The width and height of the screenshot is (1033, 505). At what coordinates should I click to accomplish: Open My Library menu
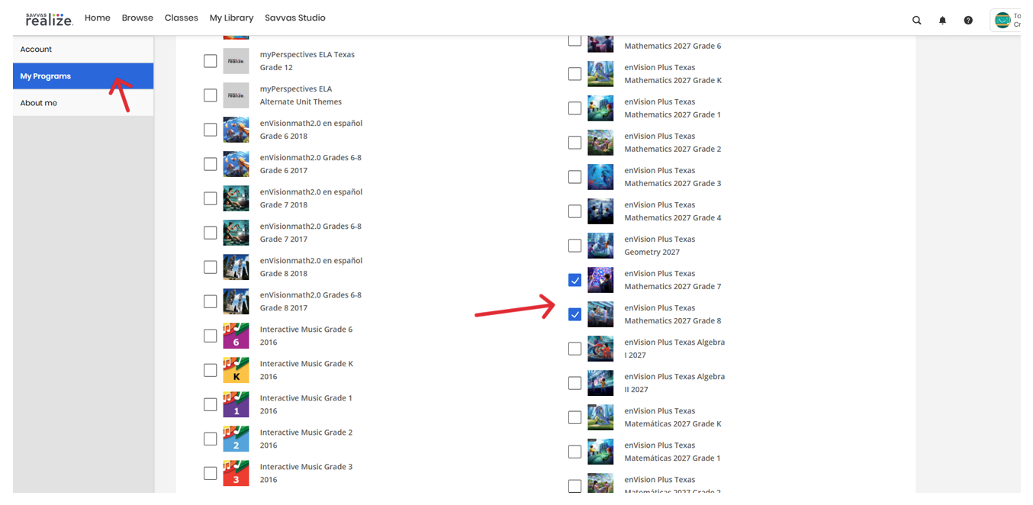(x=232, y=18)
